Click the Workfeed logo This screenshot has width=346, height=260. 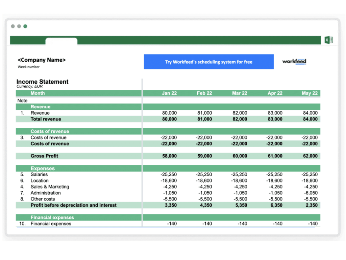click(294, 62)
